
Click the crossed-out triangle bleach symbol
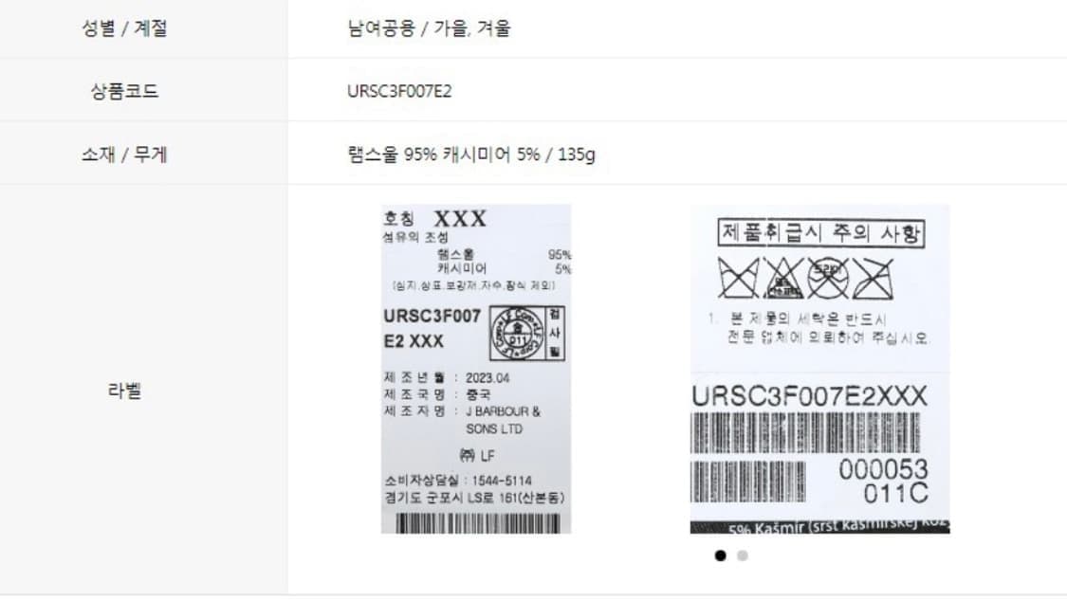point(784,278)
